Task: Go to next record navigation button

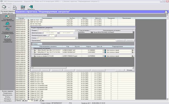Action: 40,101
